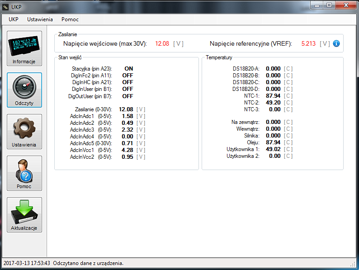Viewport: 359px width, 270px height.
Task: Open the Ustawienia menu in menu bar
Action: 40,19
